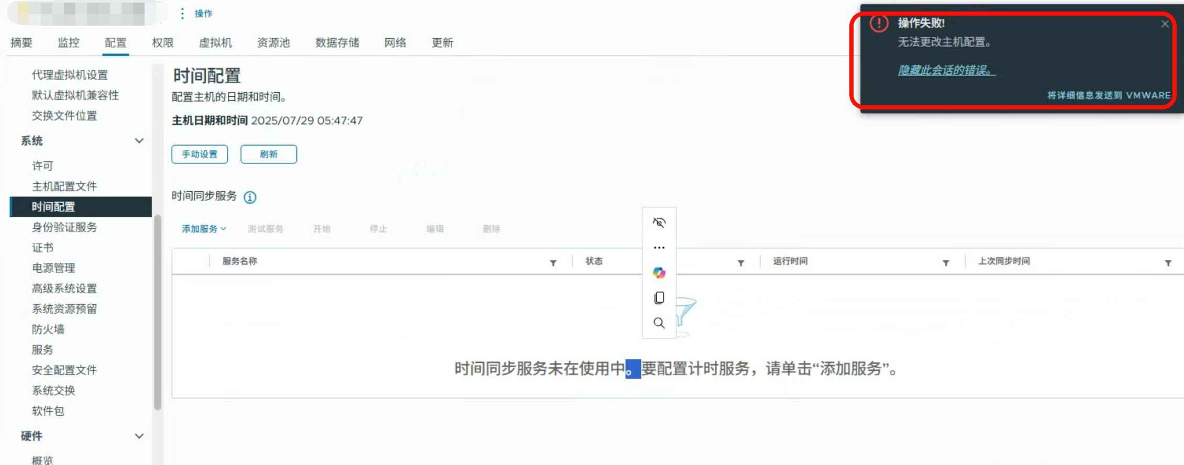Open 系统资源预留 in sidebar
Screen dimensions: 1184x465
(64, 309)
